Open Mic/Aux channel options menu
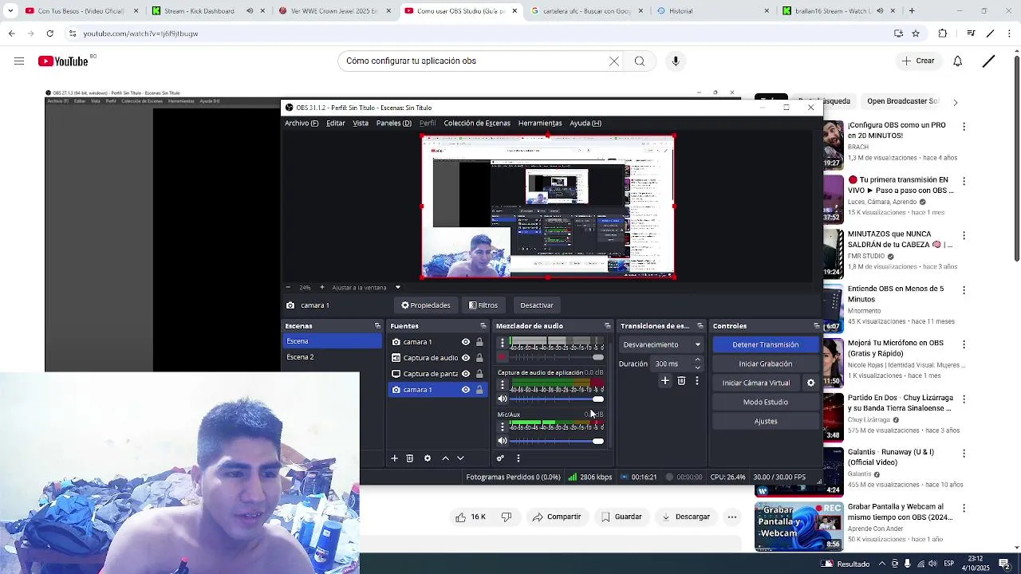 pos(502,427)
